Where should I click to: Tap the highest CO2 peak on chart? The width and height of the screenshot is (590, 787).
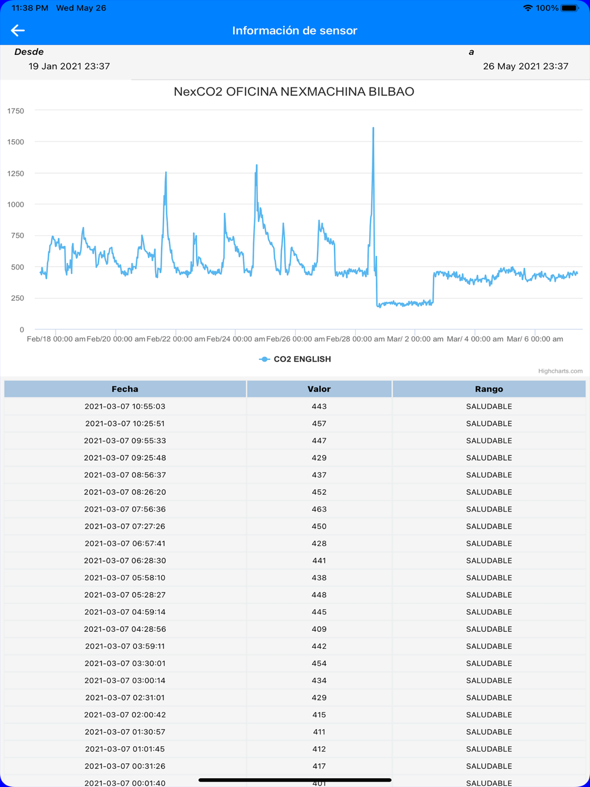tap(373, 128)
